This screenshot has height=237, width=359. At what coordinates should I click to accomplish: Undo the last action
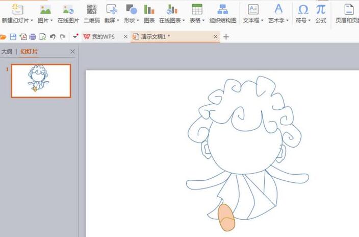tap(53, 37)
